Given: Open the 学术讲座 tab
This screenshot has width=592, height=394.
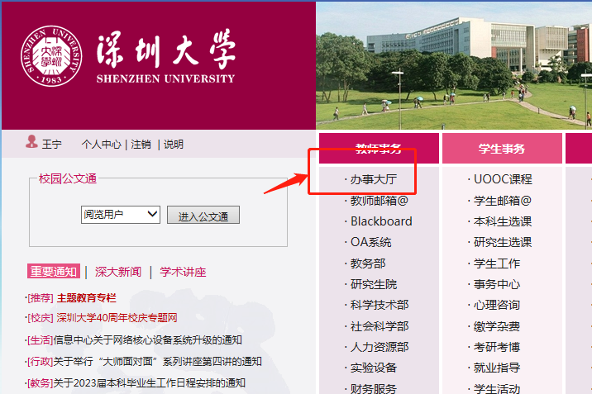Looking at the screenshot, I should pyautogui.click(x=183, y=272).
